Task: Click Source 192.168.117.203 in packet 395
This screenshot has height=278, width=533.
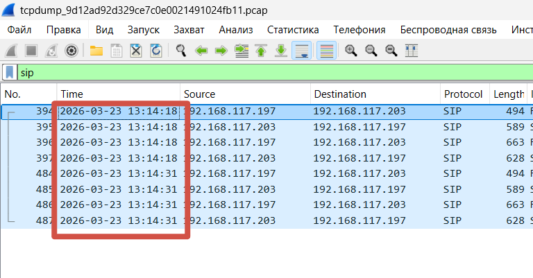Action: (x=230, y=127)
